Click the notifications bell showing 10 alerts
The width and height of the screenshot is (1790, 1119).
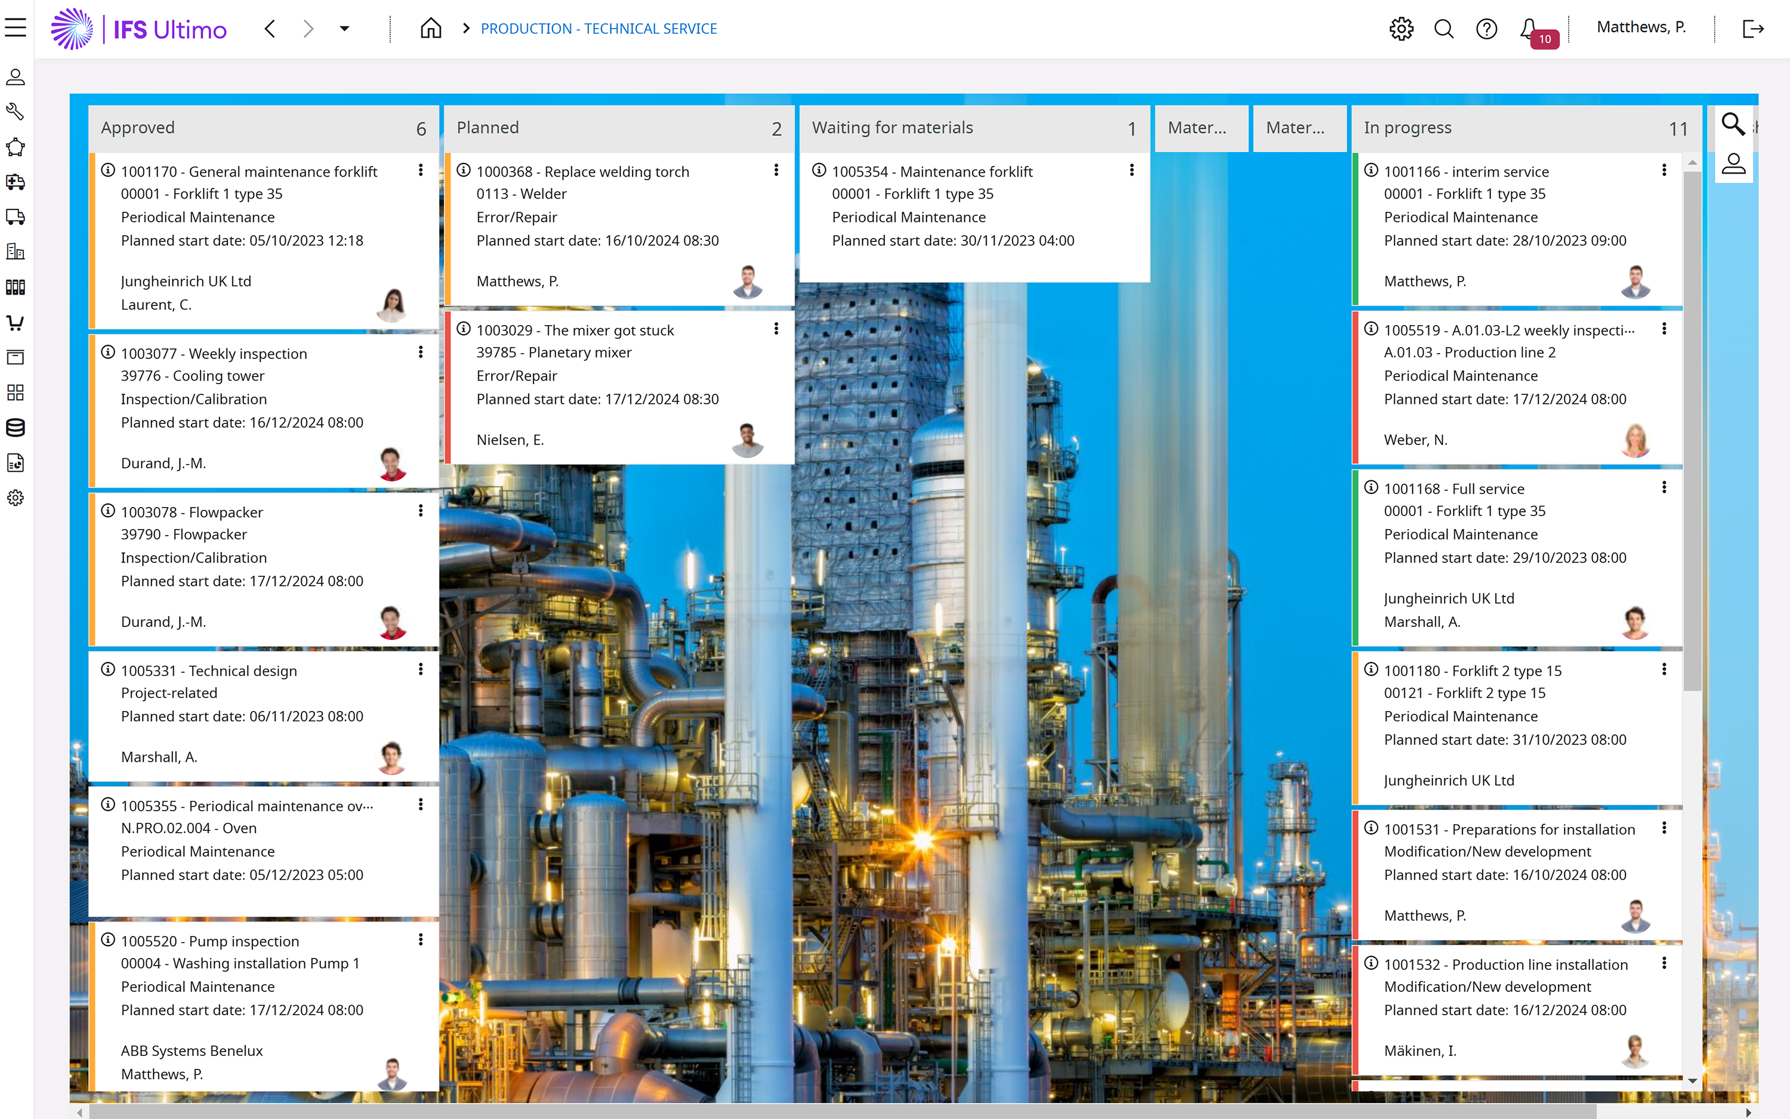tap(1528, 28)
